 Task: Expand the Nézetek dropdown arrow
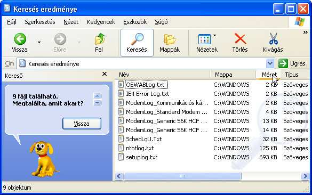(x=214, y=36)
